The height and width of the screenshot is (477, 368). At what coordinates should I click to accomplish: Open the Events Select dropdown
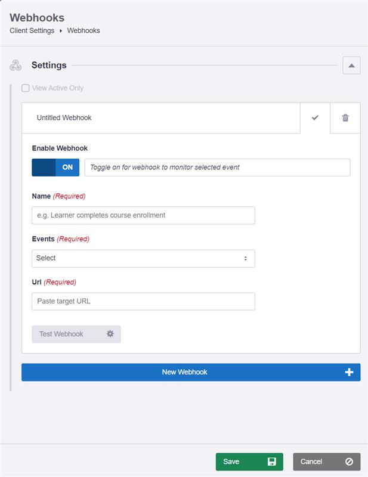point(143,258)
